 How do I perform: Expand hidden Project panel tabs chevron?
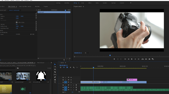point(51,63)
